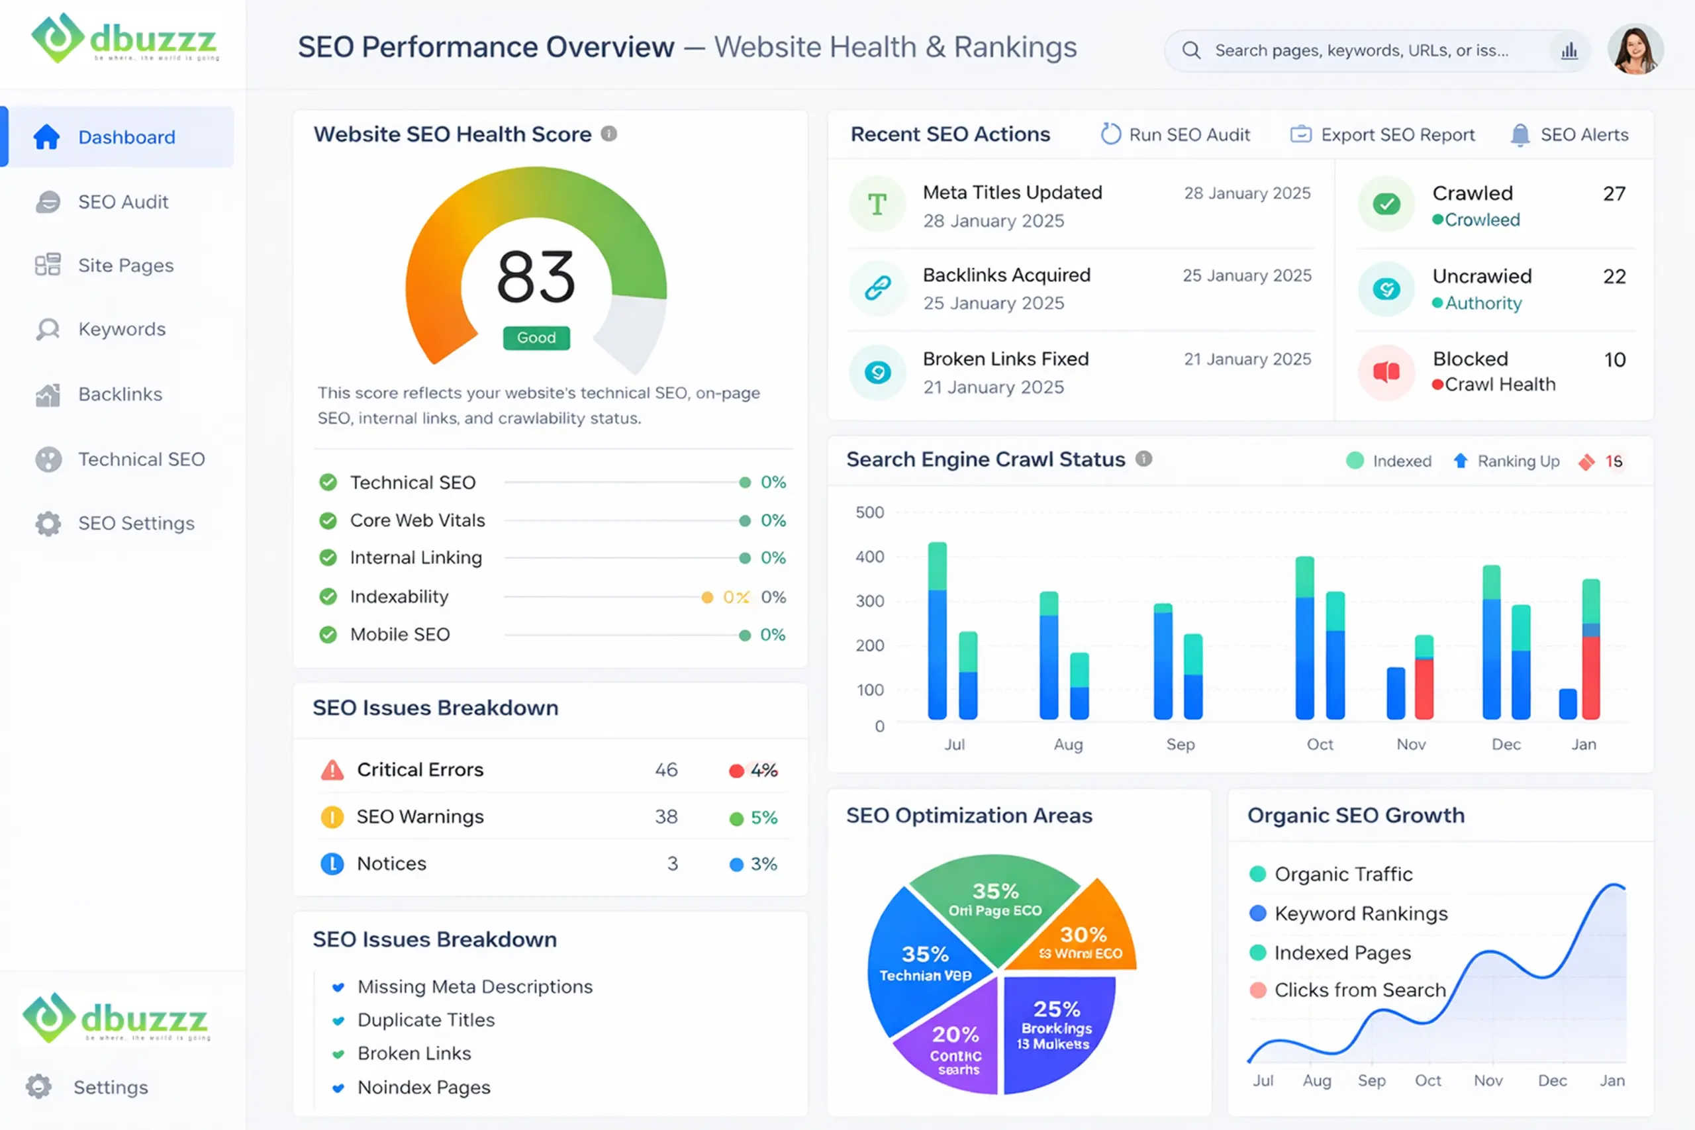Open the SEO Audit sidebar menu
Image resolution: width=1695 pixels, height=1130 pixels.
pos(122,203)
